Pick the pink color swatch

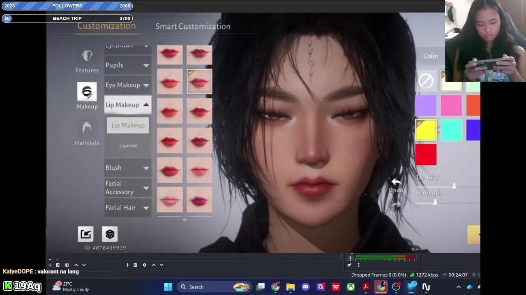pyautogui.click(x=451, y=105)
